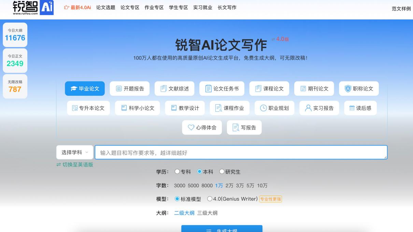The width and height of the screenshot is (413, 232).
Task: Select the 标准模型 radio button
Action: coord(177,199)
